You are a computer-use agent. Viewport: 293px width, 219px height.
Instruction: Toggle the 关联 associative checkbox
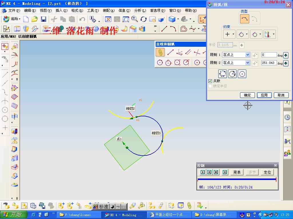(210, 81)
